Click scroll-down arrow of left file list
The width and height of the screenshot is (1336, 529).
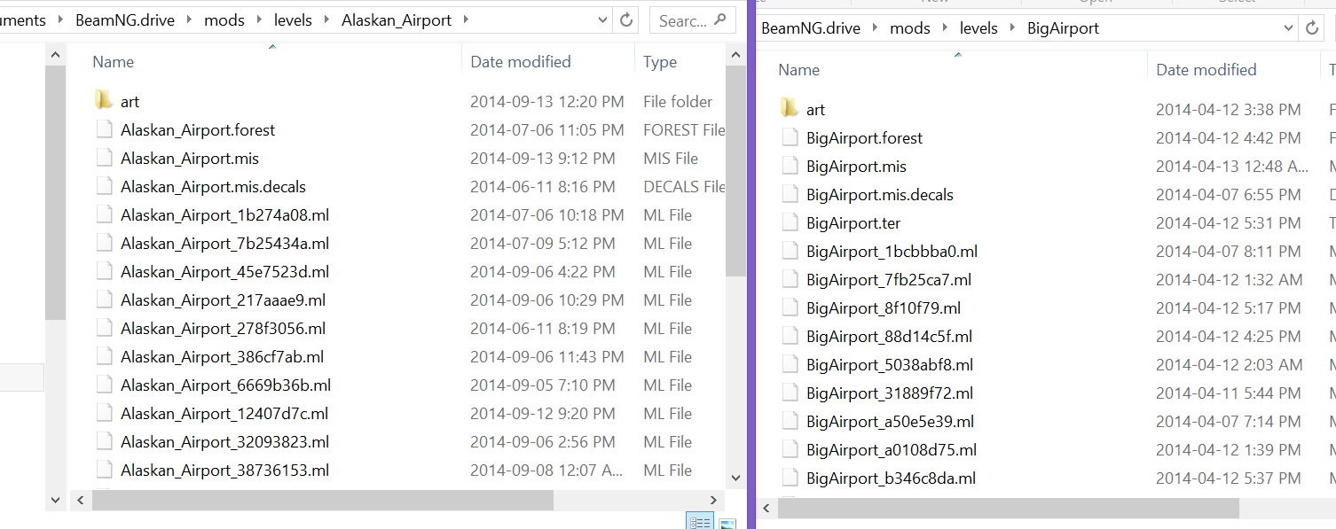coord(735,477)
